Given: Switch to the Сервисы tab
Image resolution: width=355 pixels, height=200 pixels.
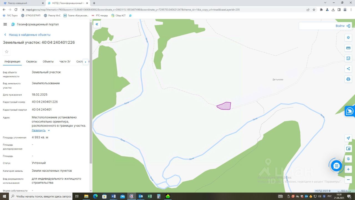Looking at the screenshot, I should tap(32, 61).
